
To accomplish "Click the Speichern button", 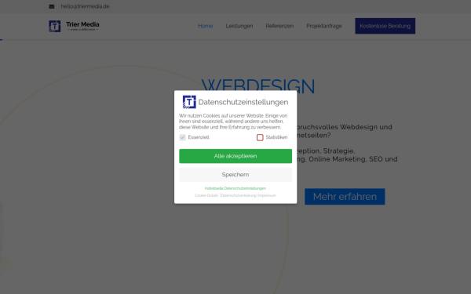I will tap(235, 175).
